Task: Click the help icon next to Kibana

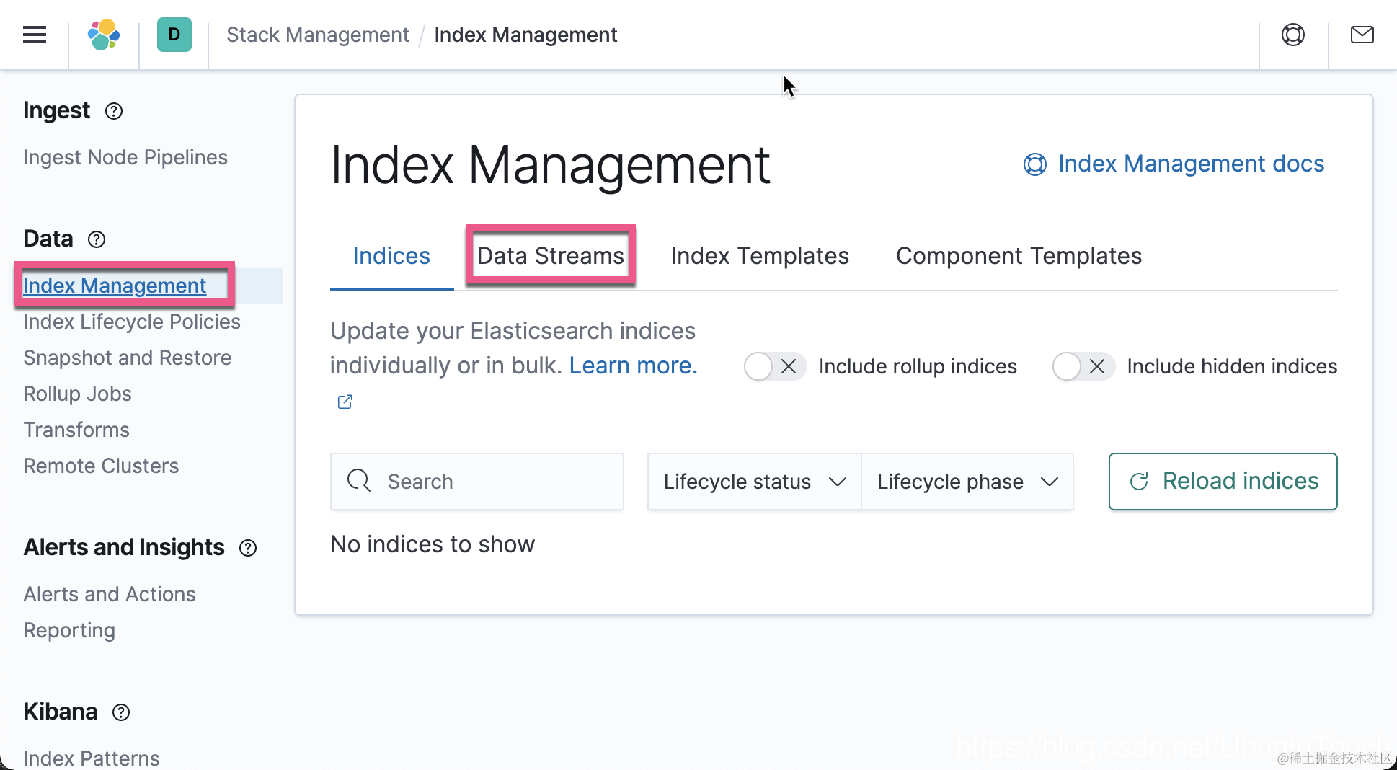Action: (x=121, y=712)
